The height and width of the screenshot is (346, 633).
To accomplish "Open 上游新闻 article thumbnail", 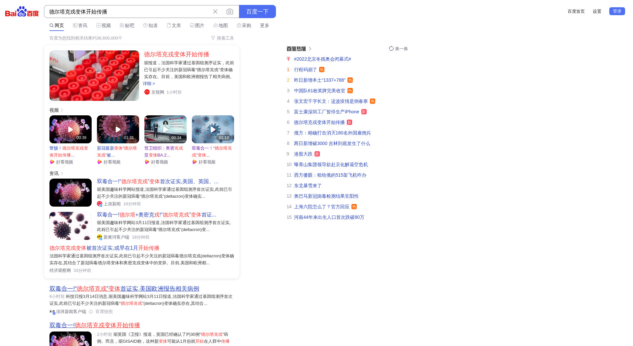I will (x=71, y=192).
